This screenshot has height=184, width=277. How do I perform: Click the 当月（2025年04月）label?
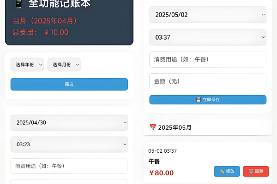tap(45, 21)
